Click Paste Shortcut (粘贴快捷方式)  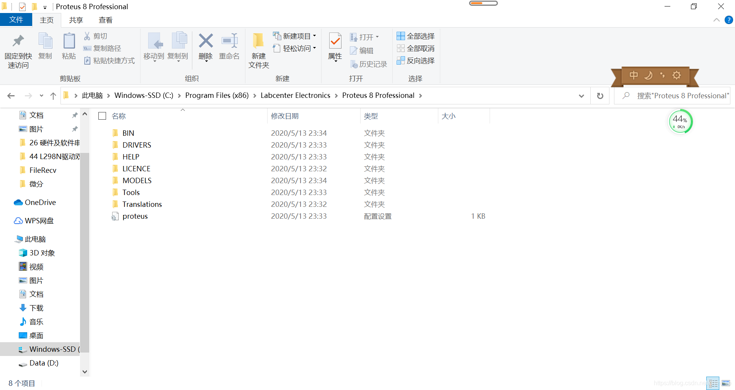pyautogui.click(x=109, y=60)
